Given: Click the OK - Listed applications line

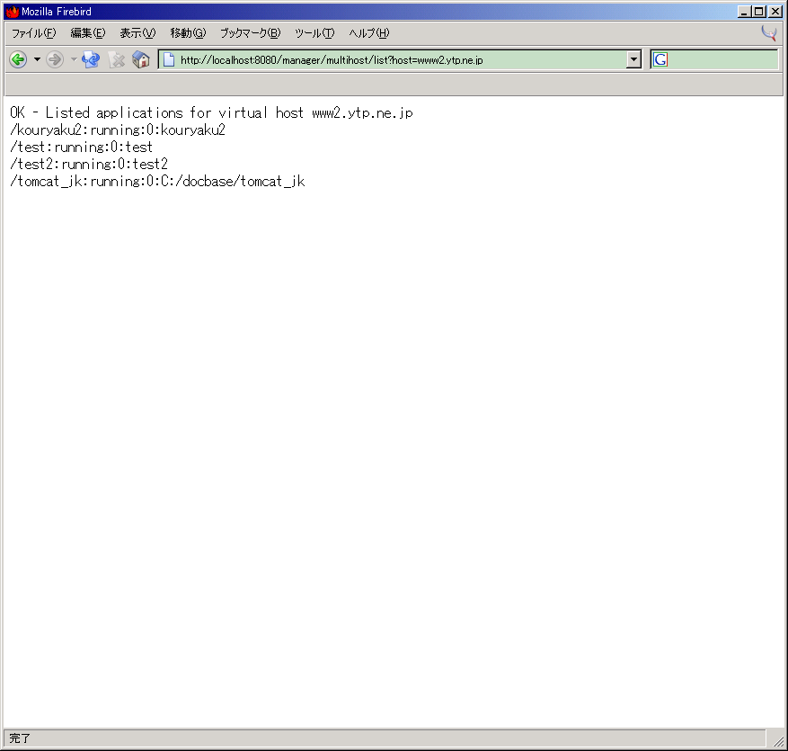Looking at the screenshot, I should pyautogui.click(x=211, y=112).
